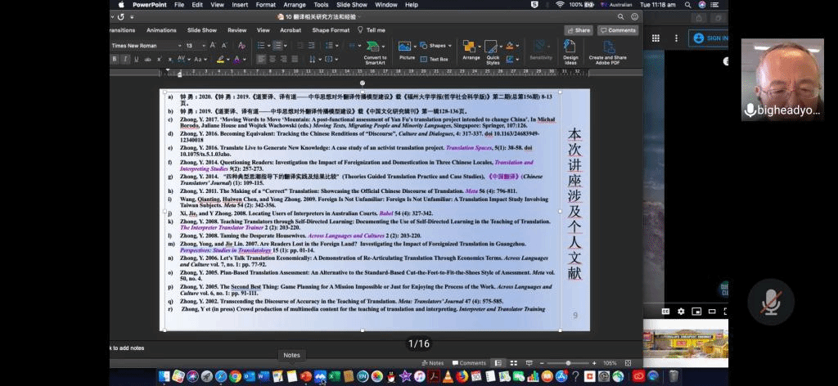
Task: Adjust the zoom slider handle
Action: click(568, 363)
